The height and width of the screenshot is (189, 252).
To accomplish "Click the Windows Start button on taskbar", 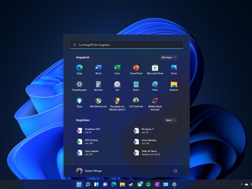I will (x=79, y=184).
